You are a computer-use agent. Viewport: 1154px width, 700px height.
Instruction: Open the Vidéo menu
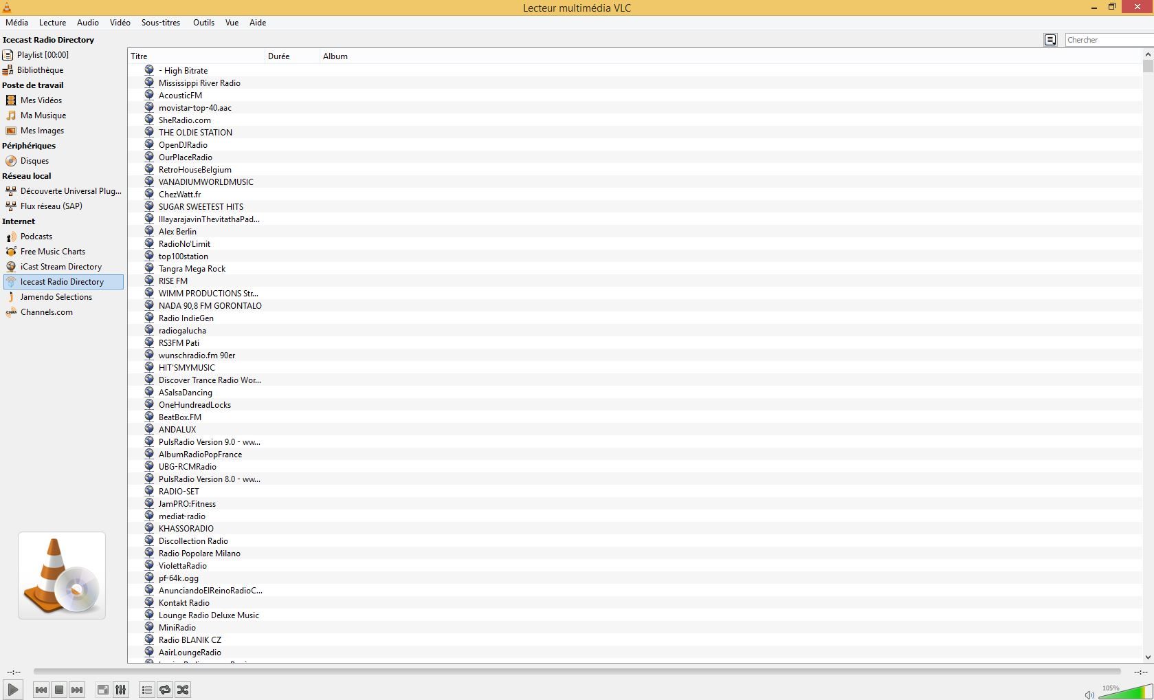(x=120, y=23)
